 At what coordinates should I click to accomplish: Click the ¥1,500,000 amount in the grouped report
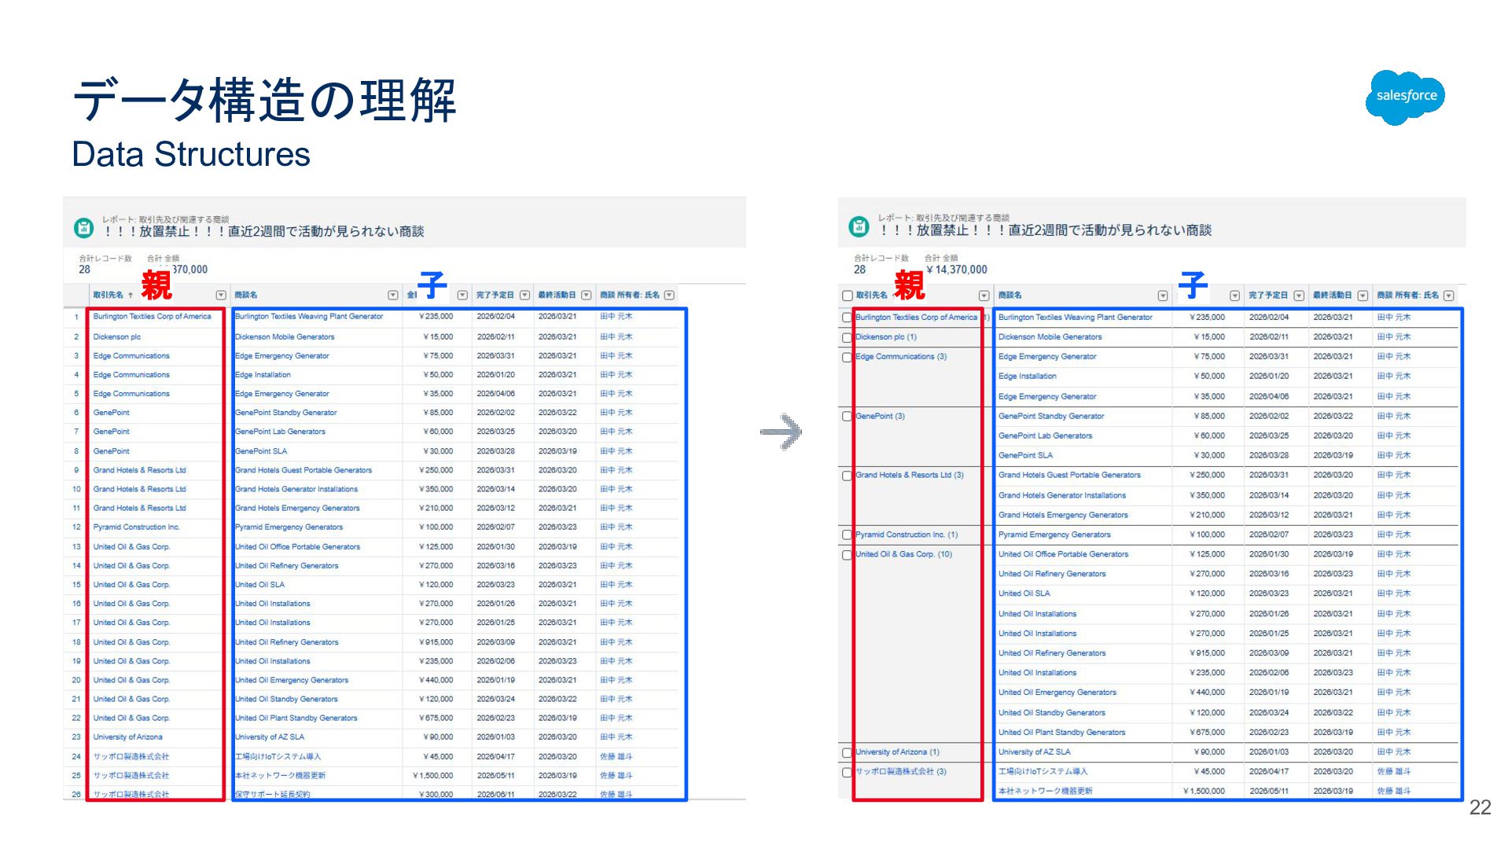pos(1204,792)
